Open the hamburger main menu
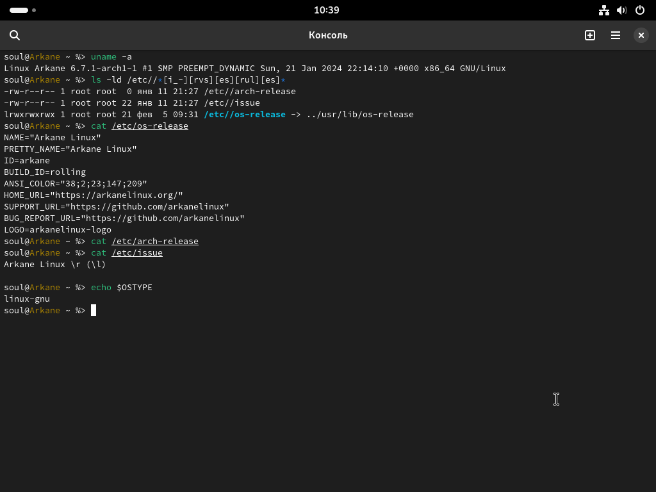Viewport: 656px width, 492px height. pos(616,36)
